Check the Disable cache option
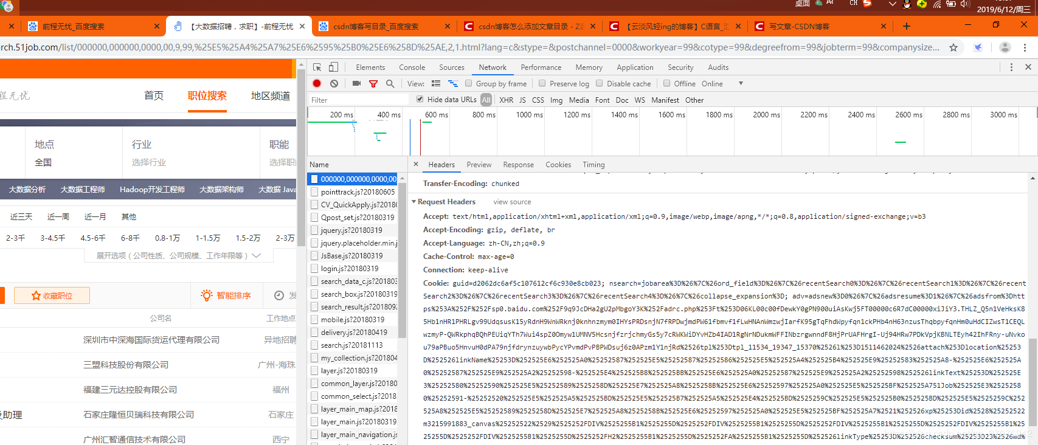 point(600,83)
